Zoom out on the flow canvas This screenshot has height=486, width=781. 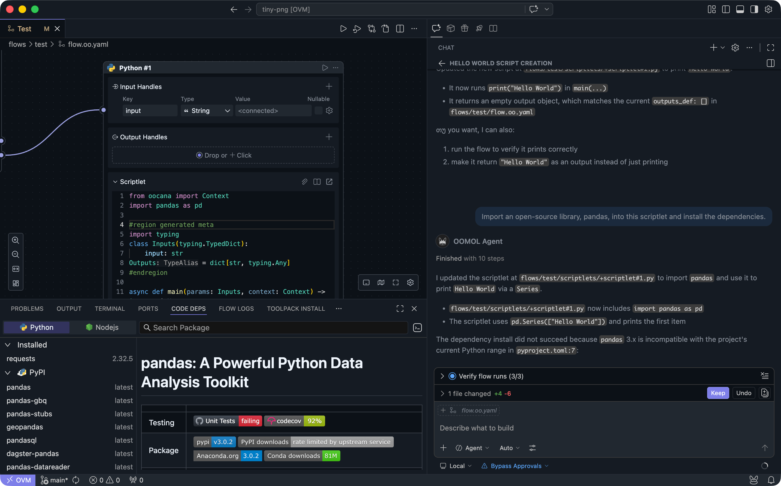16,255
